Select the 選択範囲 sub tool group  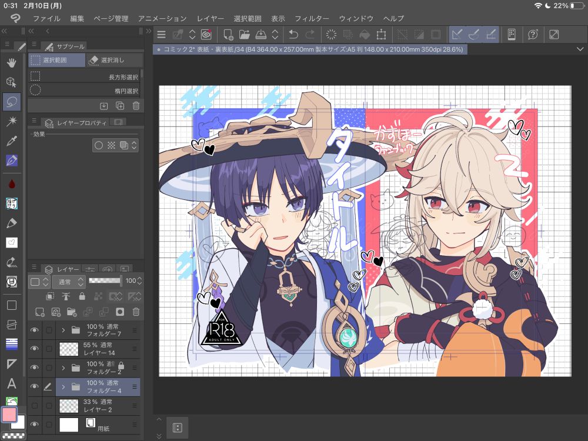(x=56, y=60)
